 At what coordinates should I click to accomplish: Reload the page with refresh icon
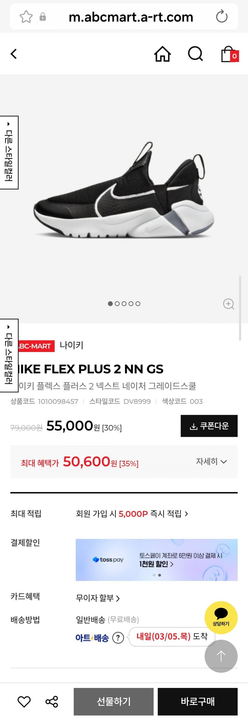pyautogui.click(x=222, y=17)
